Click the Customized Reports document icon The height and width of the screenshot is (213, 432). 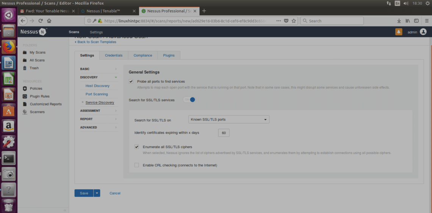(x=25, y=104)
